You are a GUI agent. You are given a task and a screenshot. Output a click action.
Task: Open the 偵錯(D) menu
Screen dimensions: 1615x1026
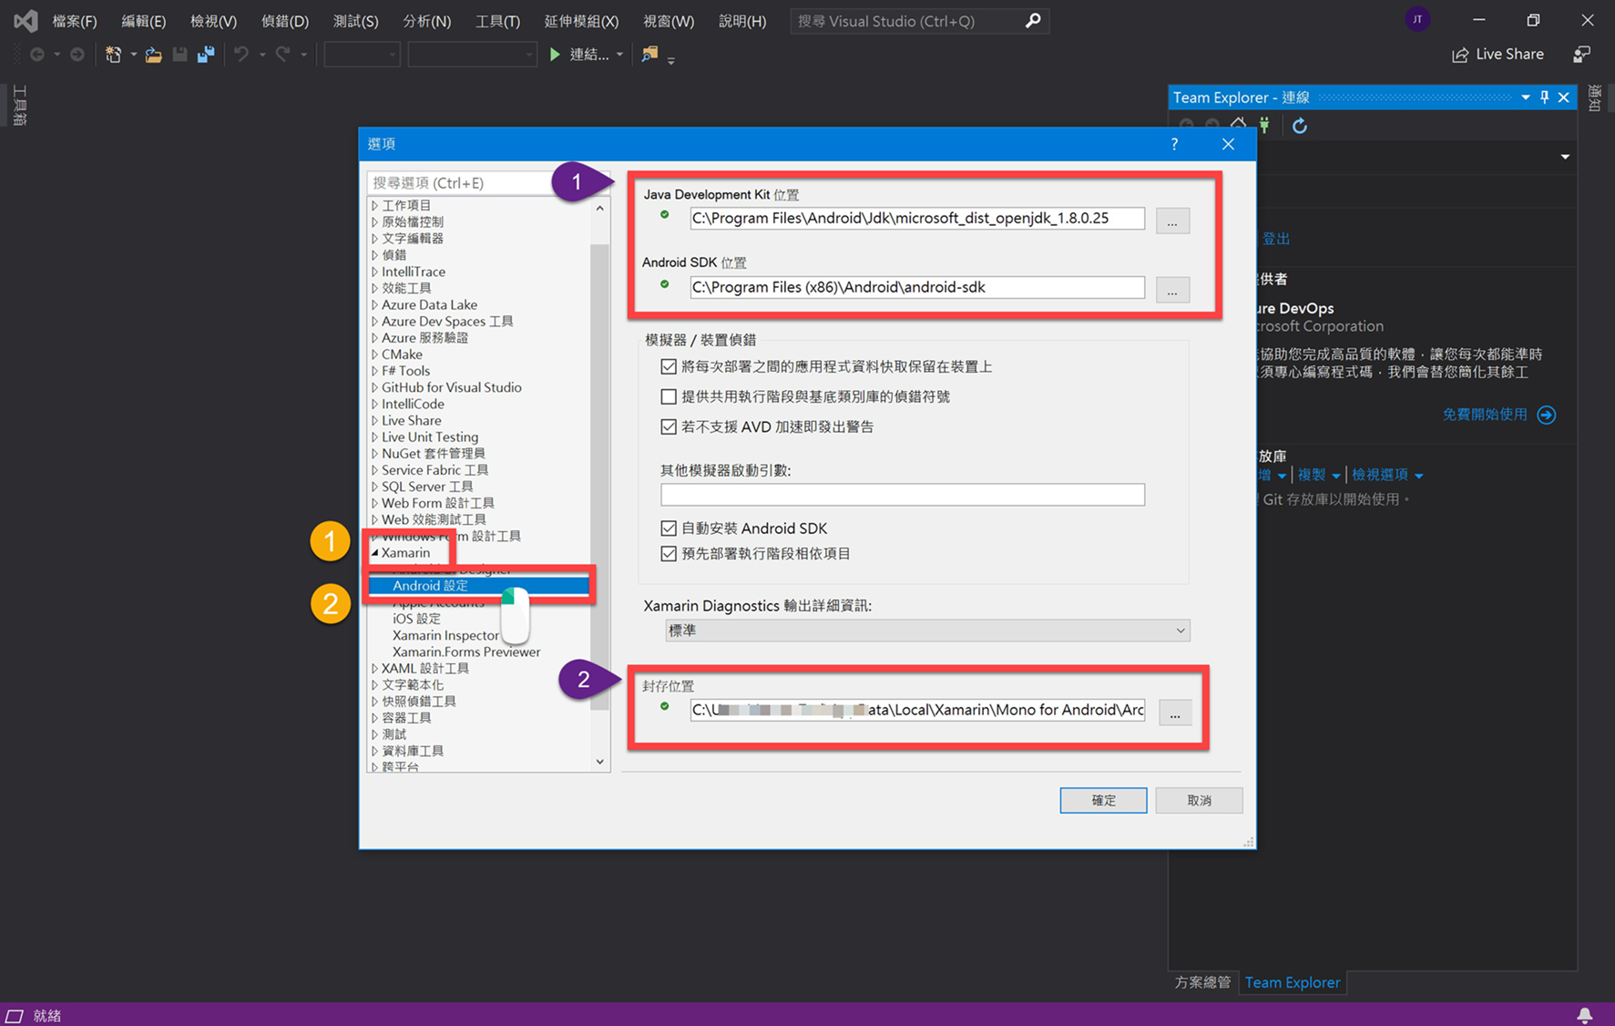[284, 20]
